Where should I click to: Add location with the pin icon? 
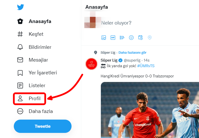tap(150, 38)
